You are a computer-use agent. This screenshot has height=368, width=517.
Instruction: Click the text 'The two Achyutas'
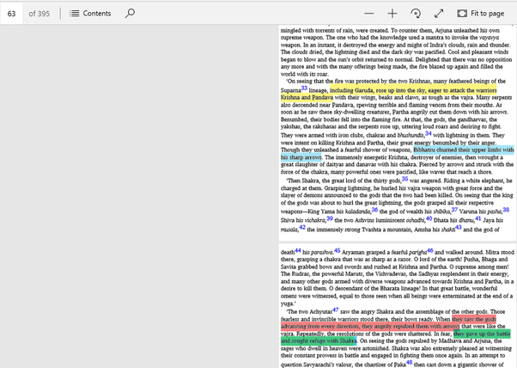[309, 312]
